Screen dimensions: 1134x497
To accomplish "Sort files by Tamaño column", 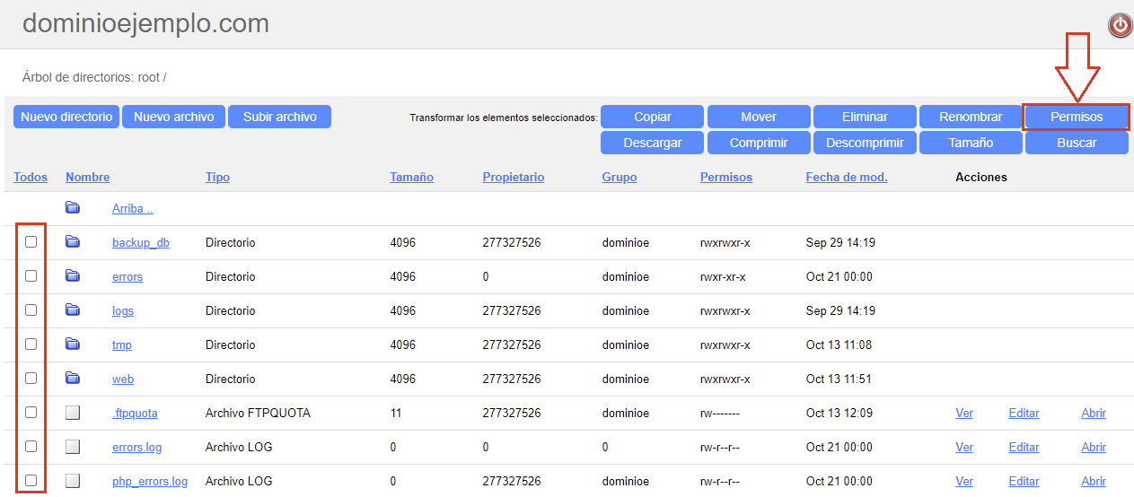I will pos(411,177).
